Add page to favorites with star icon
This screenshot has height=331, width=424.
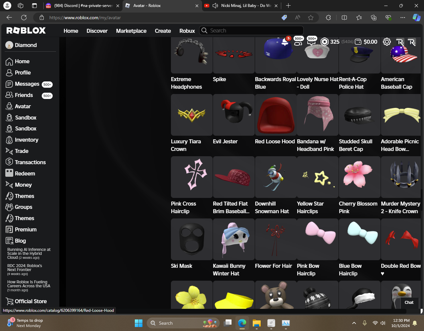pos(311,18)
